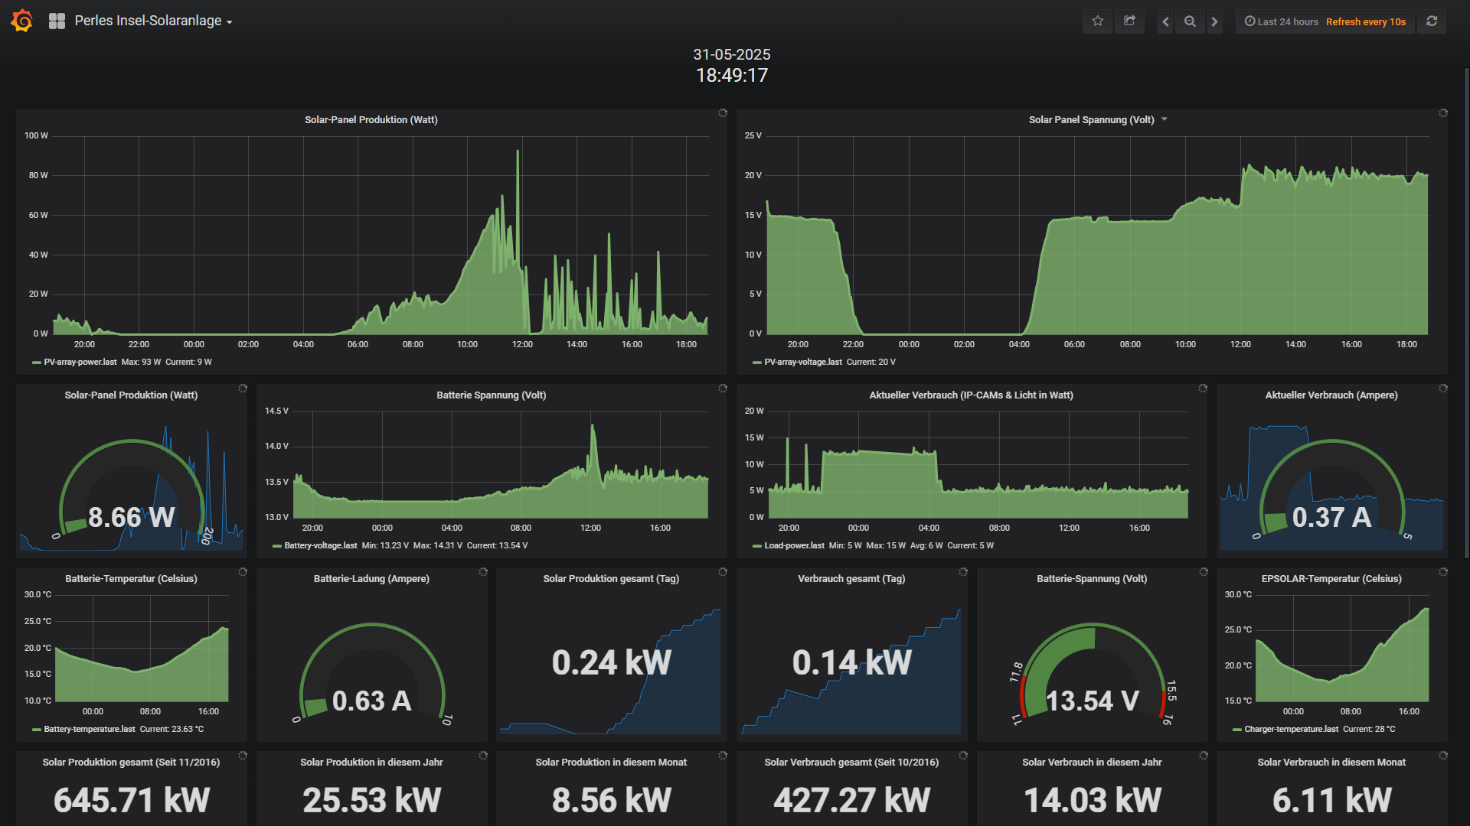Screen dimensions: 1470x826
Task: Toggle PV-array-voltage.last legend series
Action: [x=802, y=363]
